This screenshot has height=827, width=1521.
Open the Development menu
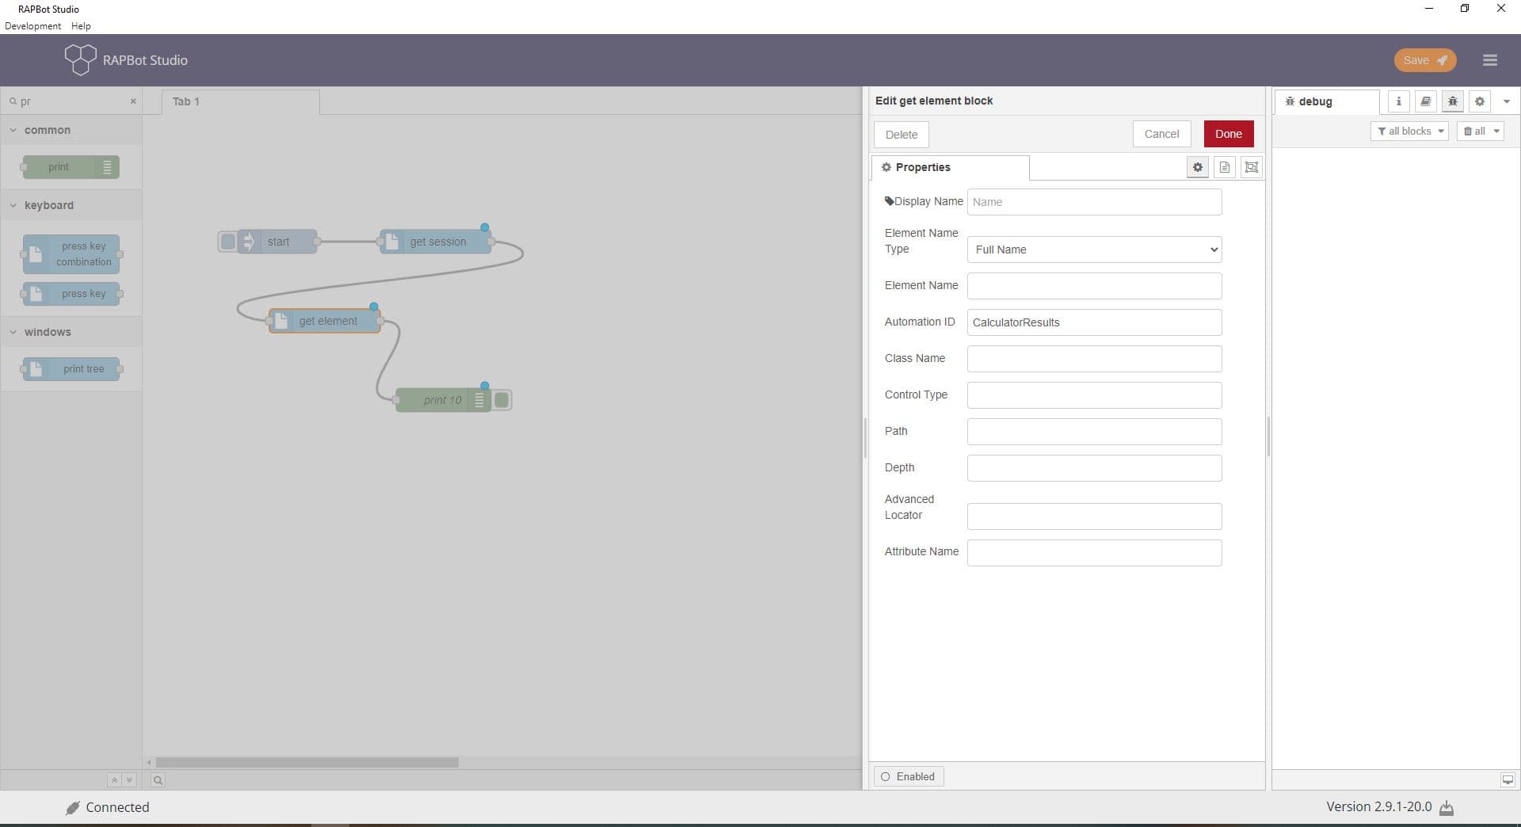pos(32,26)
